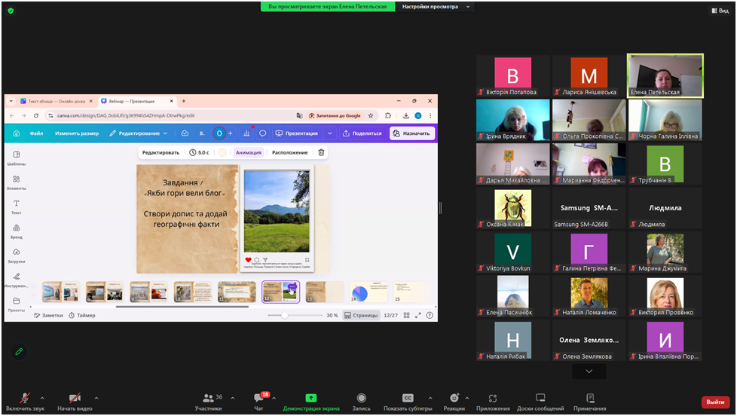
Task: Leave the meeting with Выйти button
Action: click(x=715, y=402)
